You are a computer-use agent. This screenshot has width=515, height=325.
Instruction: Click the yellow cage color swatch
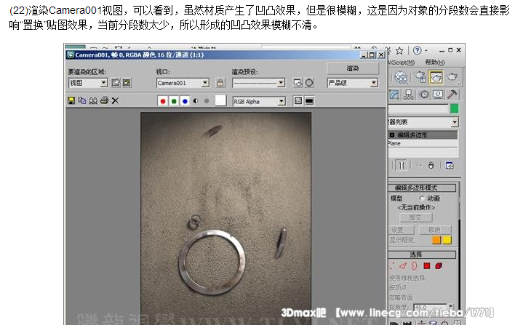click(447, 240)
